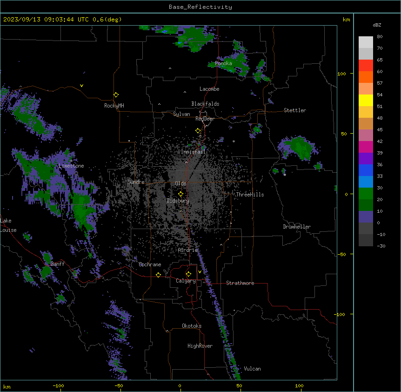
Task: Click the Innisfail label
Action: (193, 152)
